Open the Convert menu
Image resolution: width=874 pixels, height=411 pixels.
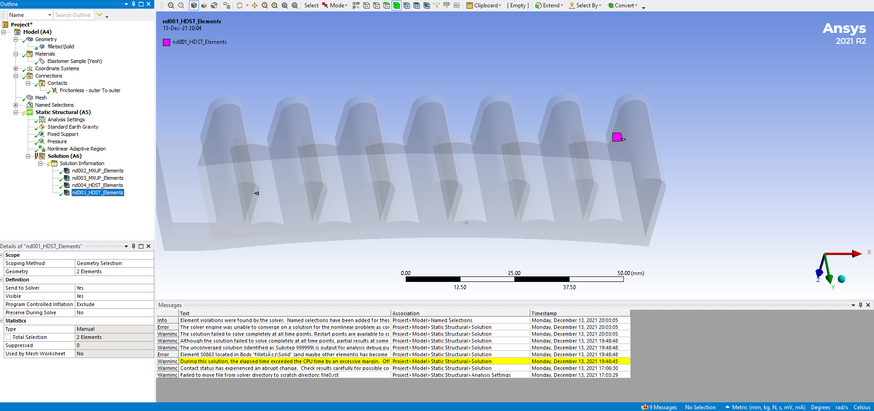tap(623, 5)
